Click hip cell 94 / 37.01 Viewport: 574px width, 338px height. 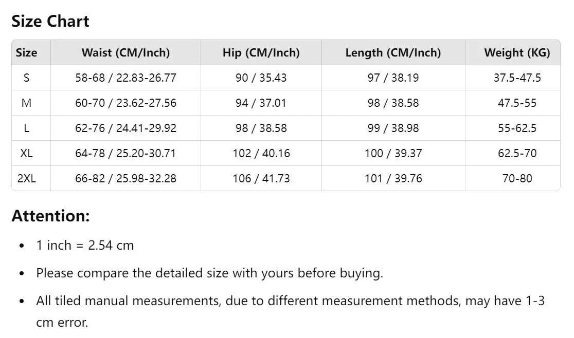point(261,103)
